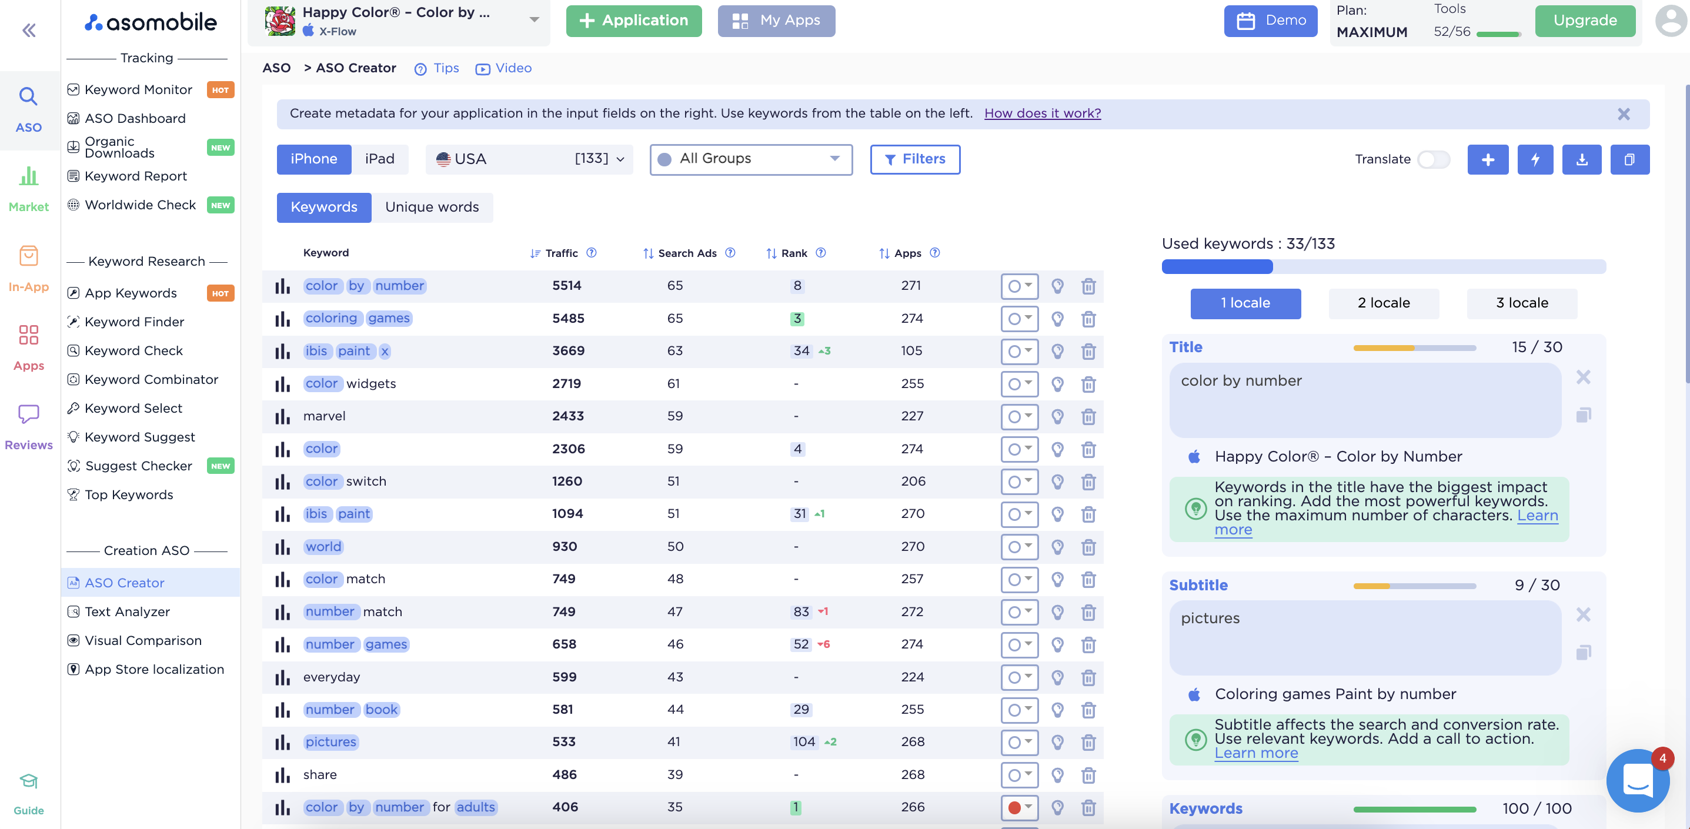This screenshot has width=1690, height=829.
Task: Switch to the Unique words tab
Action: (432, 207)
